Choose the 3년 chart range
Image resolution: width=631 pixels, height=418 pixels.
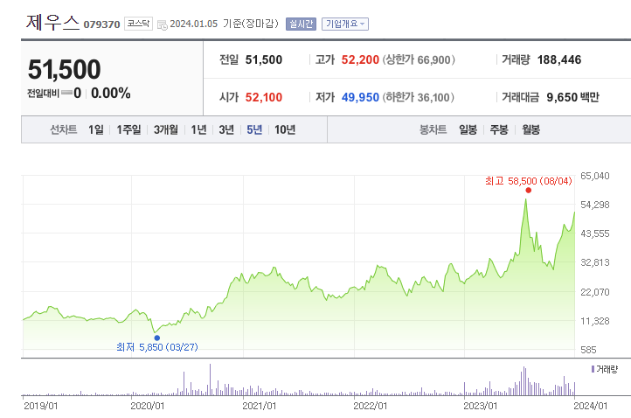226,129
